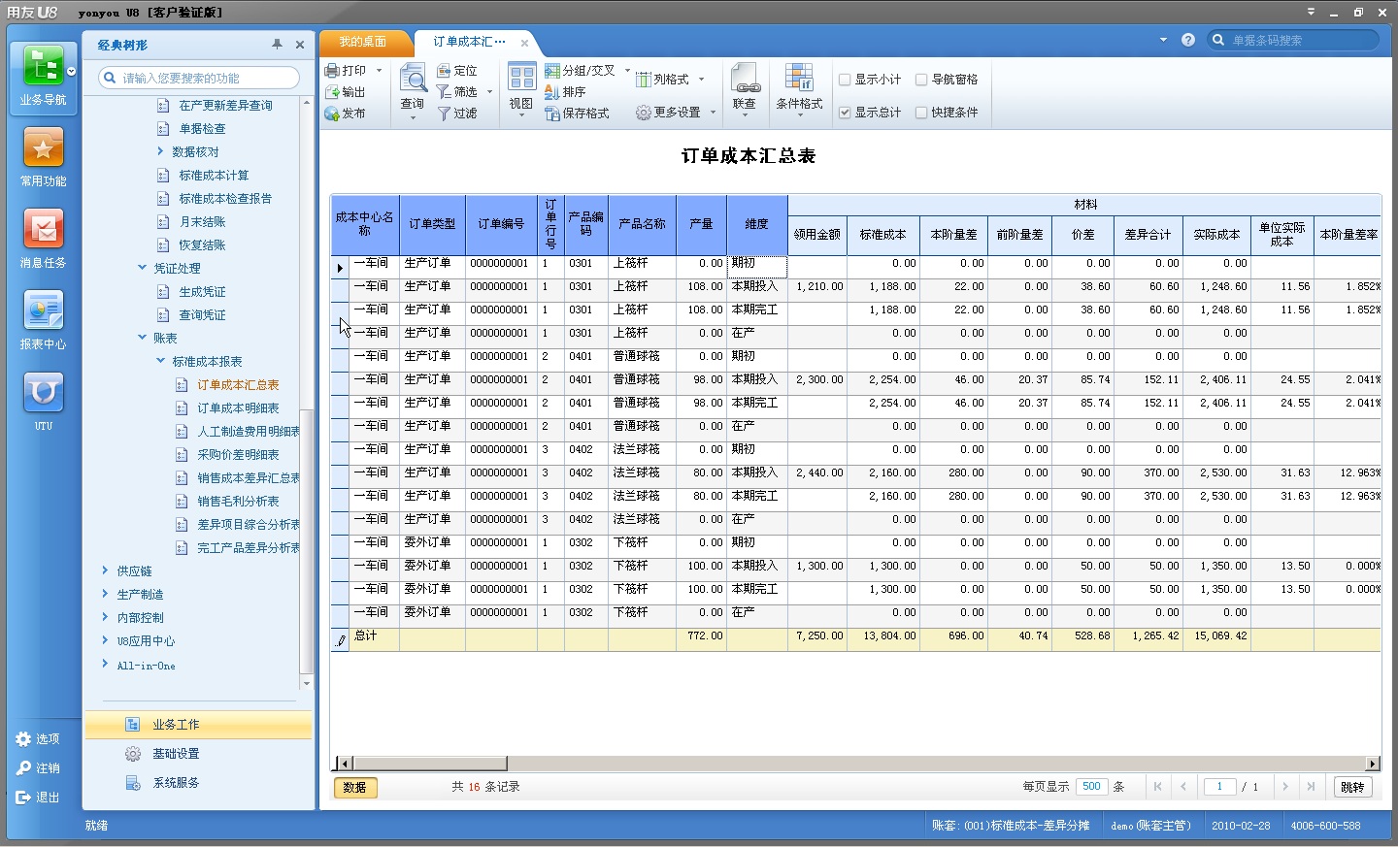Screen dimensions: 1398x847
Task: Switch to 我的桌面 tab
Action: (x=363, y=42)
